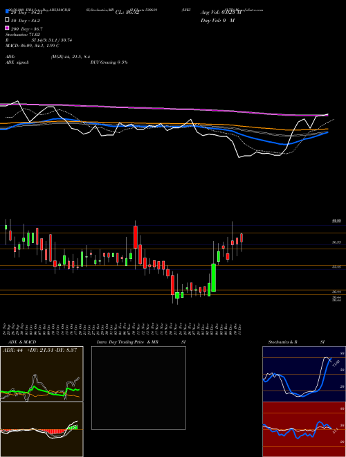Select the 'Day Vol: 0 M' text

tap(217, 20)
